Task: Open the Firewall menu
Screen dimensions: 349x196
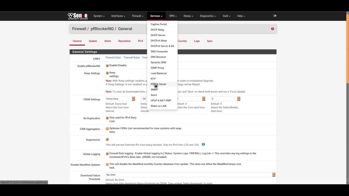Action: pos(137,16)
